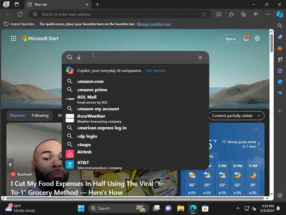The height and width of the screenshot is (215, 286).
Task: Click horizontal page scrollbar
Action: (x=135, y=198)
